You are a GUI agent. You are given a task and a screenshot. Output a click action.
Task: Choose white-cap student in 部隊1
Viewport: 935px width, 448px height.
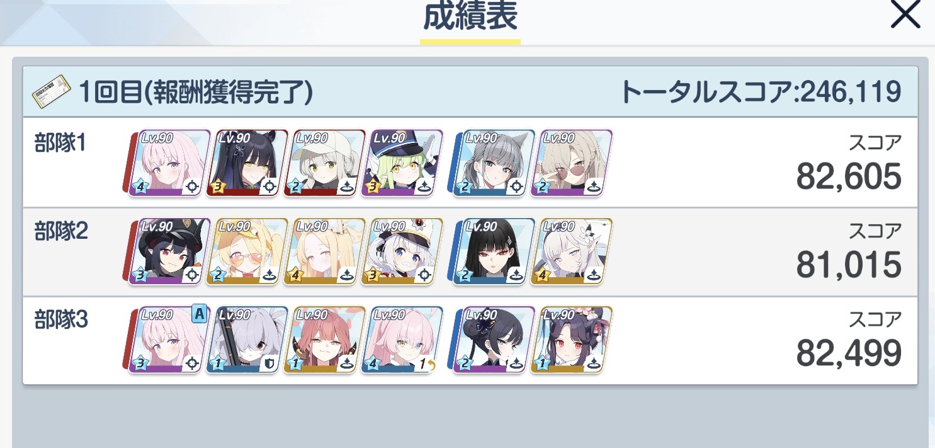pos(325,163)
